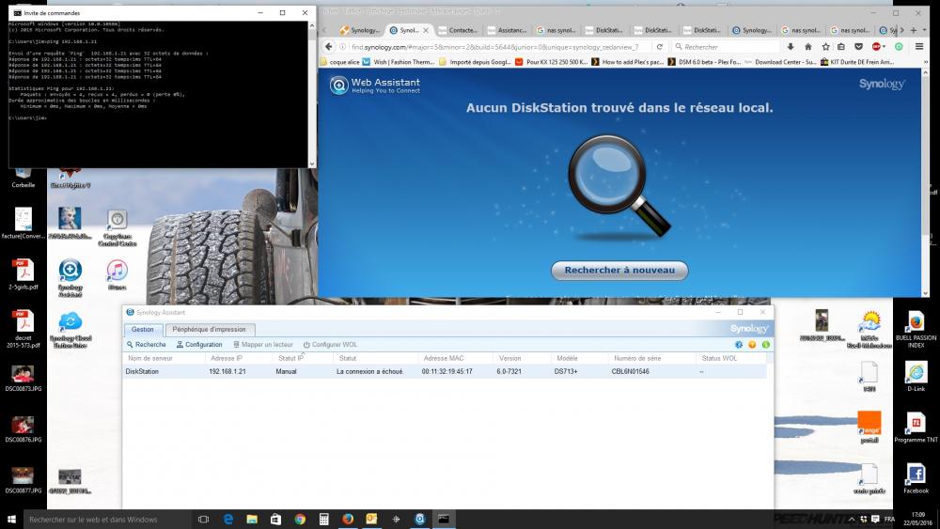This screenshot has width=940, height=529.
Task: Bookmark this page with star icon
Action: click(x=825, y=47)
